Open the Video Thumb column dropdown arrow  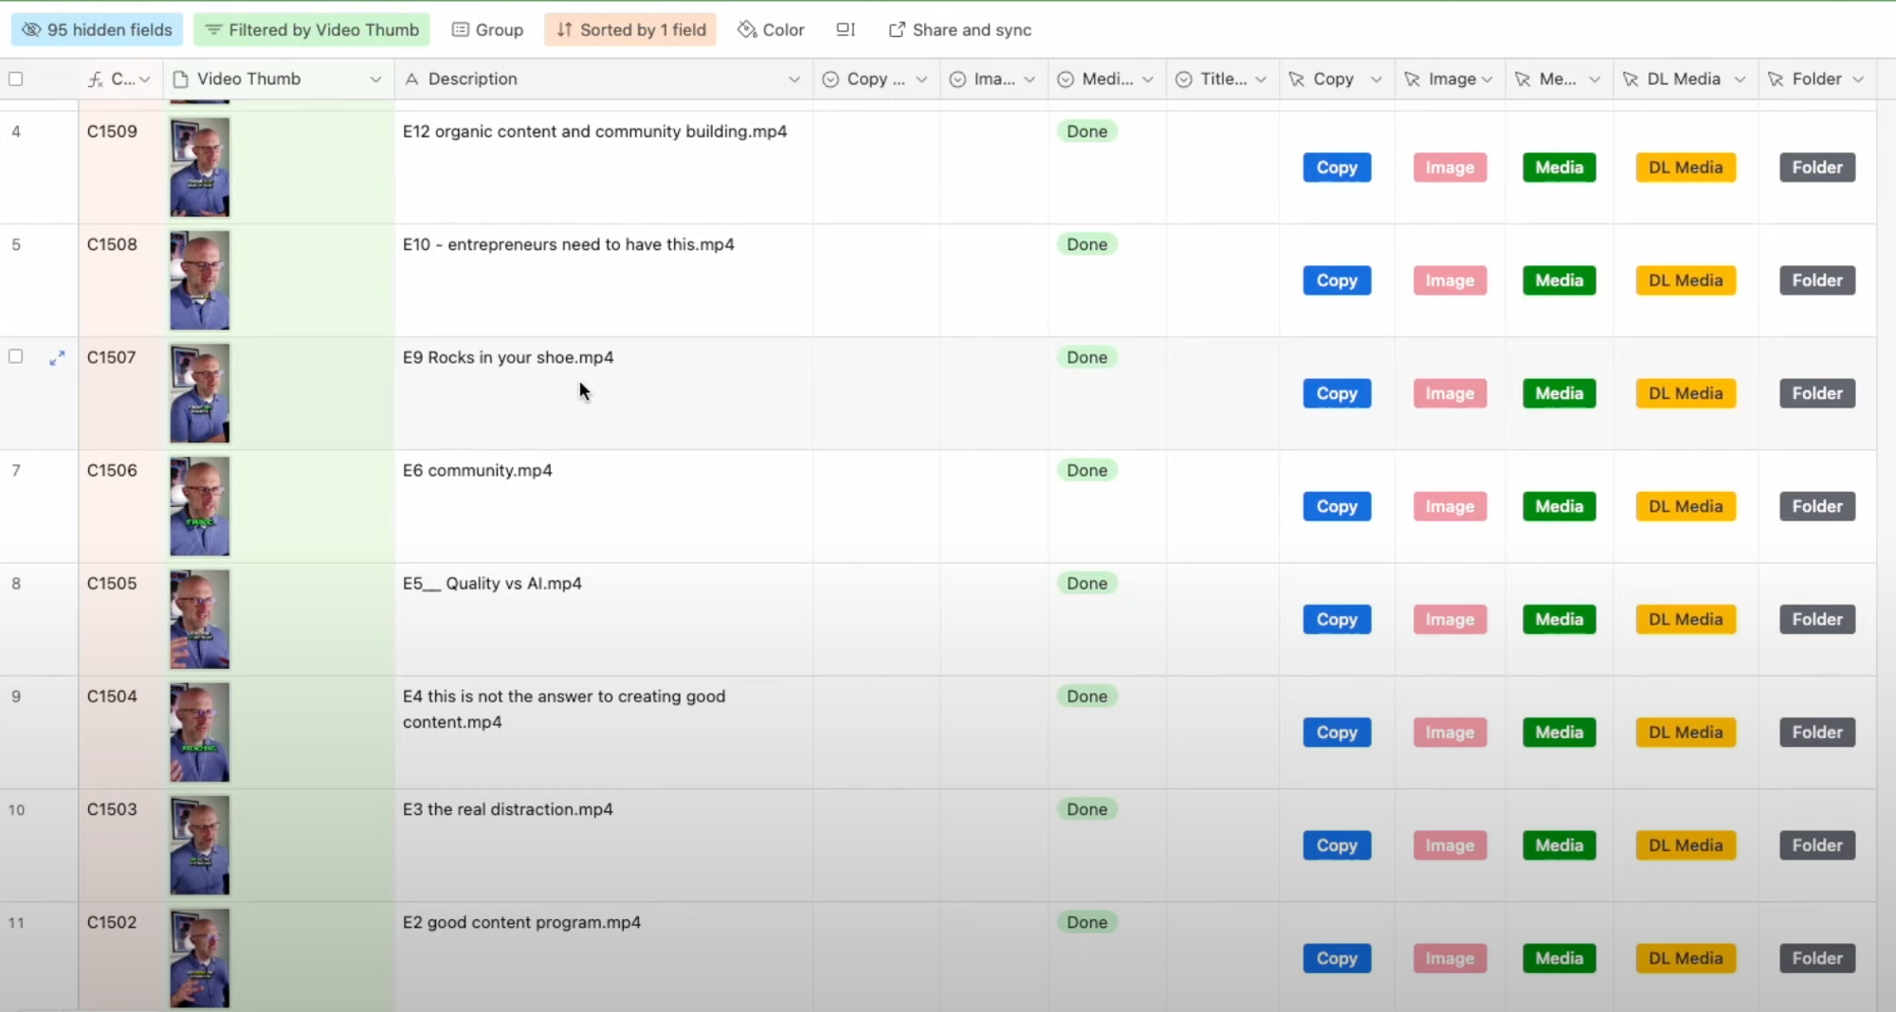pos(375,79)
